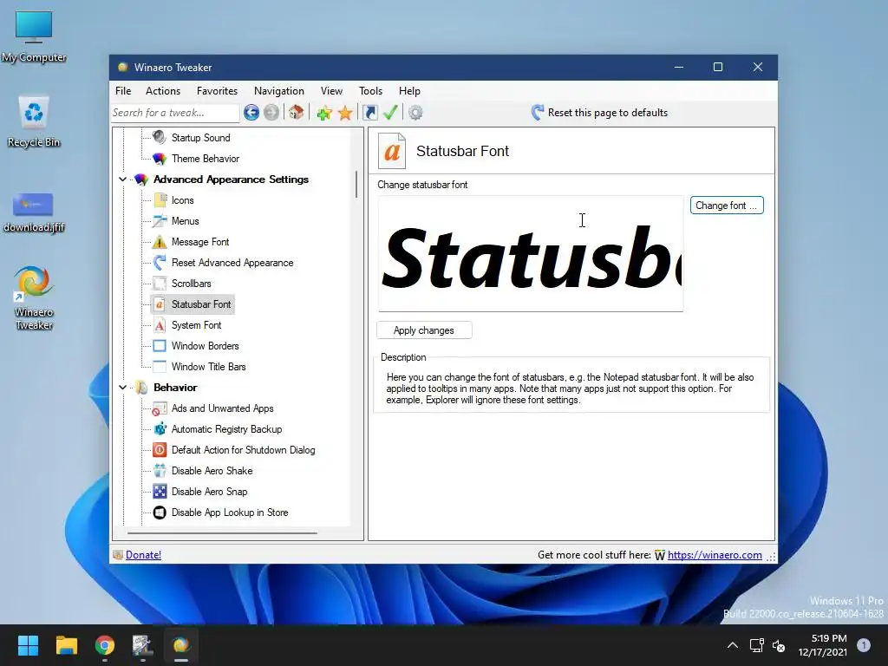Click the create shortcut toolbar icon

(x=369, y=113)
